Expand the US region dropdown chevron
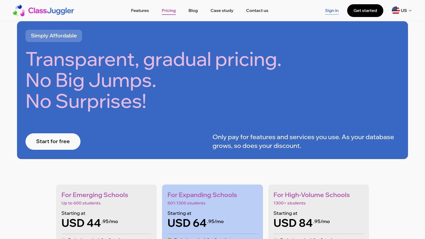 click(410, 11)
